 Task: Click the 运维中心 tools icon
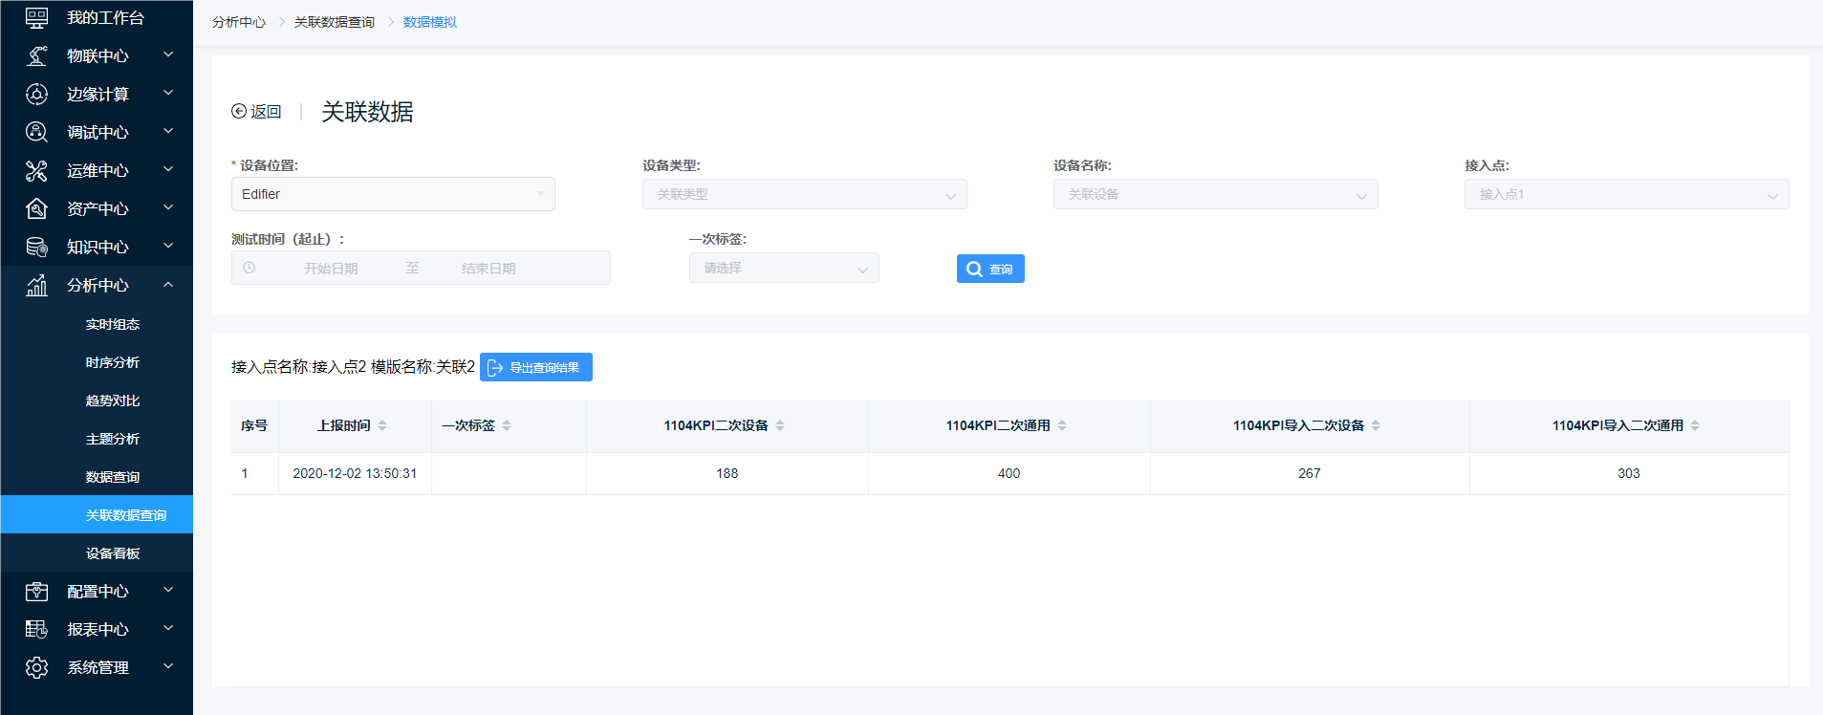[x=36, y=170]
